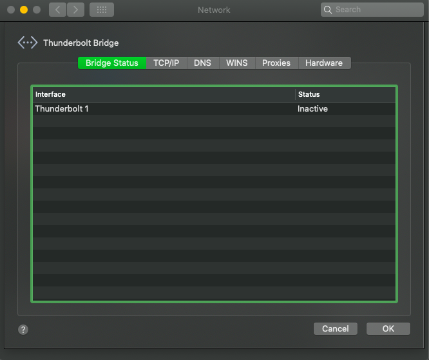Click the Inactive status cell
Image resolution: width=429 pixels, height=360 pixels.
pyautogui.click(x=312, y=109)
